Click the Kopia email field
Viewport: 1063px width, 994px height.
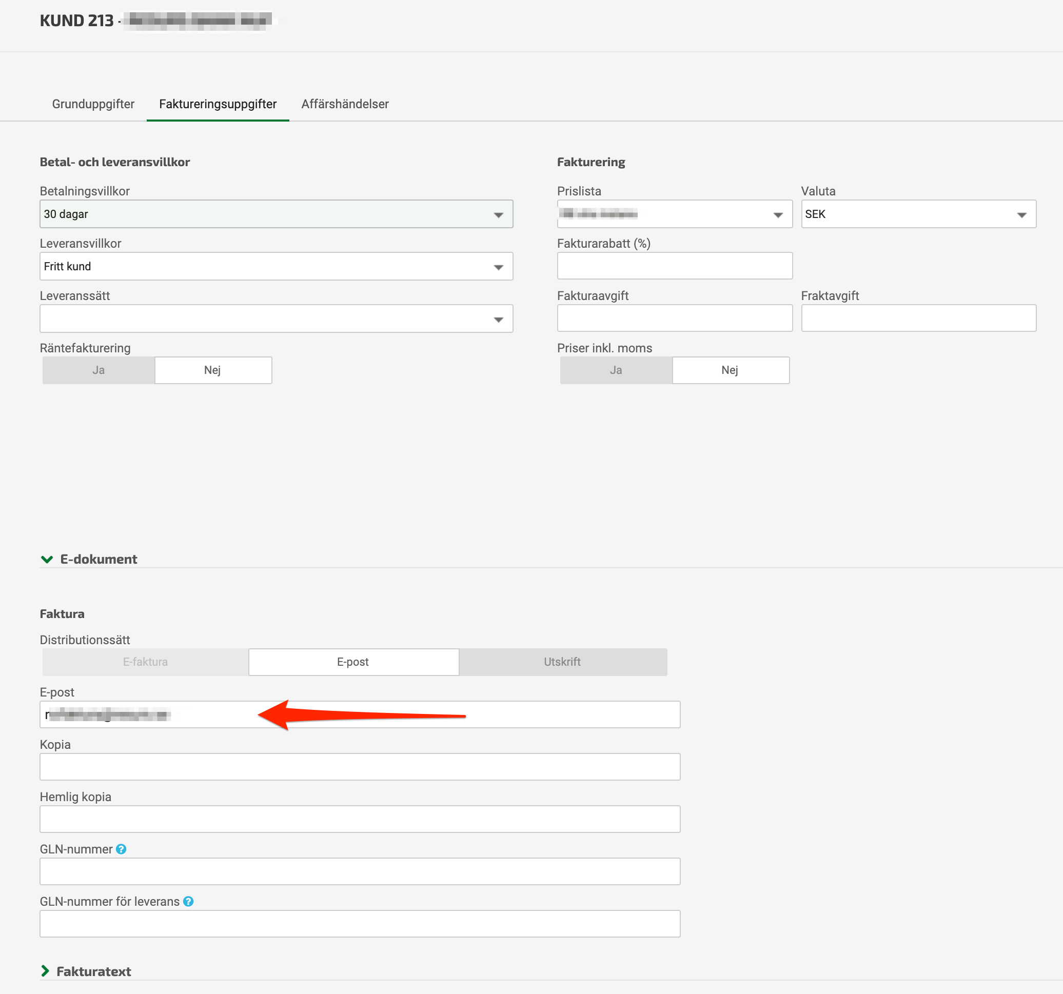tap(359, 767)
